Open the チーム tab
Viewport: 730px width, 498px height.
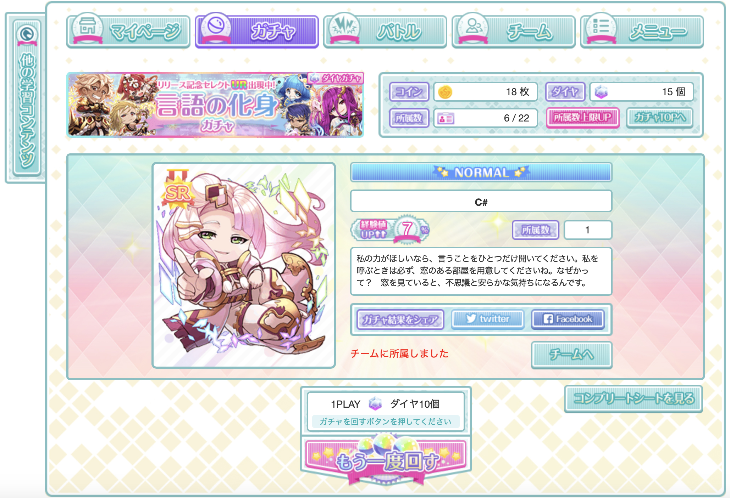point(514,31)
